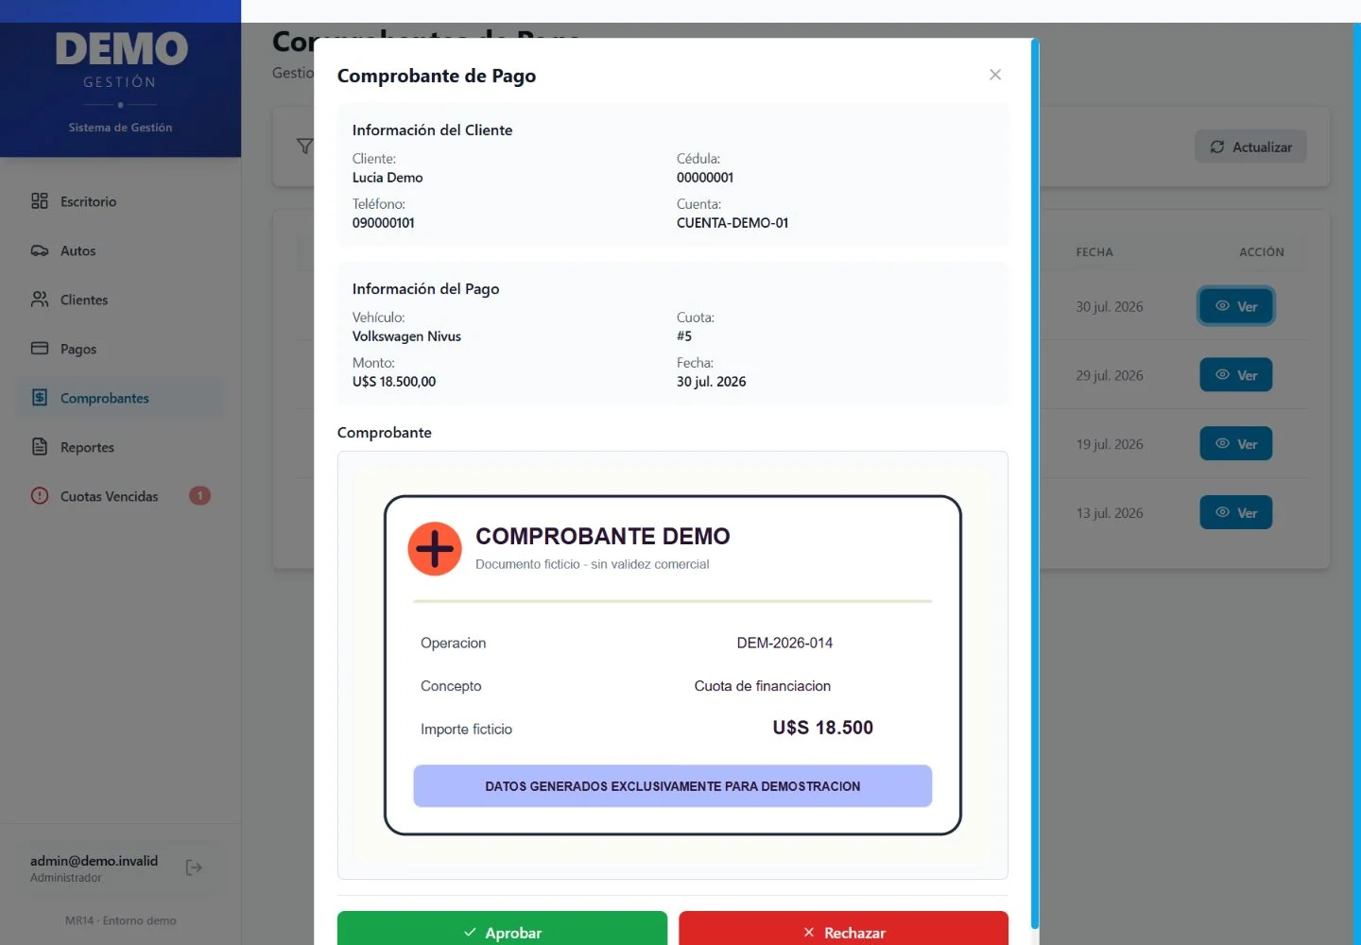The height and width of the screenshot is (945, 1361).
Task: Go to Escritorio in the sidebar
Action: click(x=121, y=201)
